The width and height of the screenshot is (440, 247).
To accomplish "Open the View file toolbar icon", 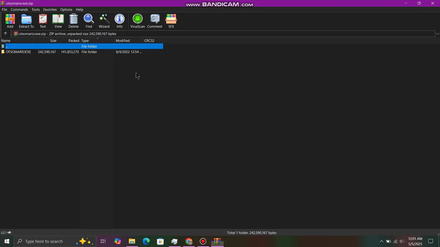I will (x=58, y=21).
